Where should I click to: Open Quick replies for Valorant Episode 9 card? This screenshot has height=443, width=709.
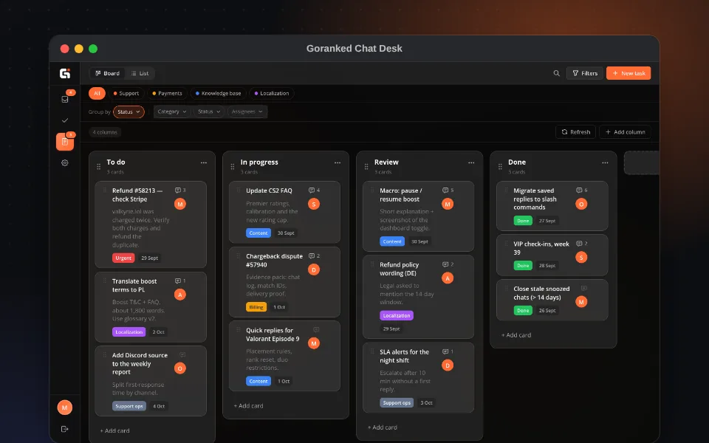point(284,356)
